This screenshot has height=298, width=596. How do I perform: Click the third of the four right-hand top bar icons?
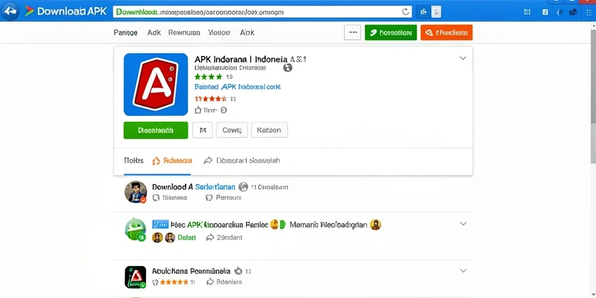[559, 12]
